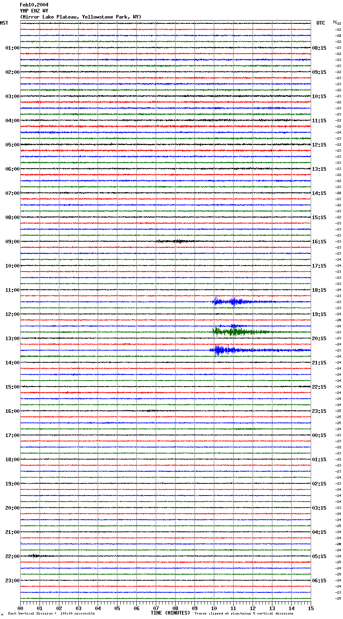Click the 05 minute tick label
Image resolution: width=343 pixels, height=619 pixels.
pos(117,608)
